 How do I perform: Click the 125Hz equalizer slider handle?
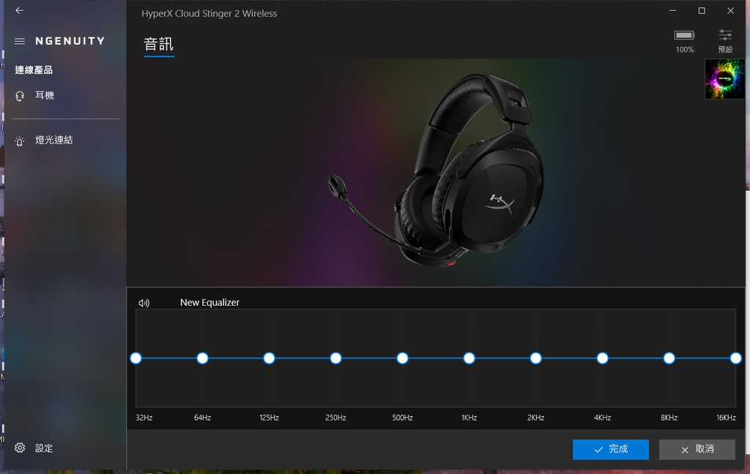tap(270, 358)
